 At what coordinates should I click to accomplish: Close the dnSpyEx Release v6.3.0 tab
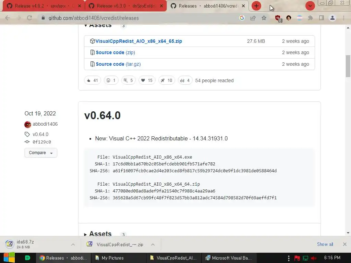click(x=161, y=6)
